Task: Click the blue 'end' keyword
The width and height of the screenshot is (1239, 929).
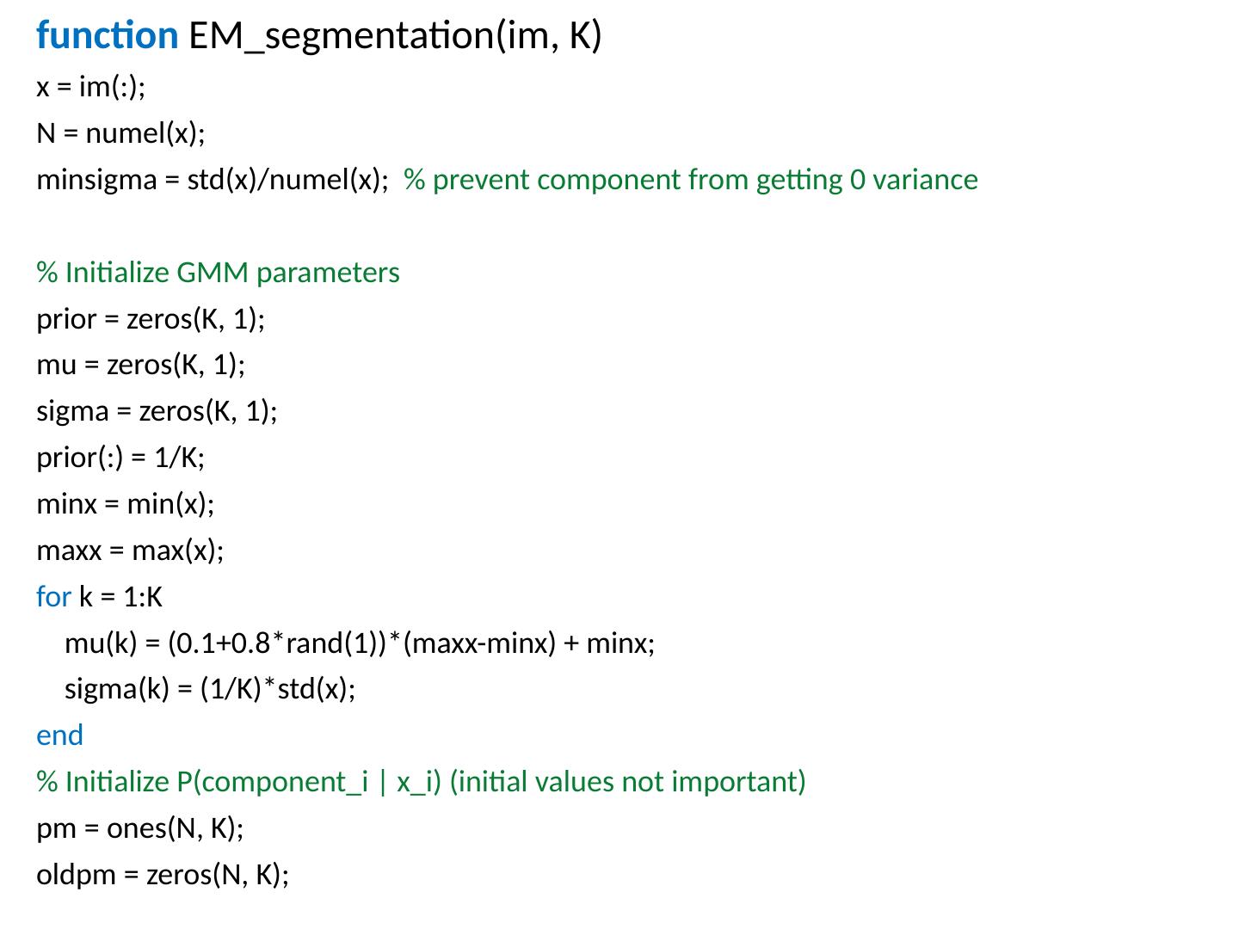Action: coord(59,735)
